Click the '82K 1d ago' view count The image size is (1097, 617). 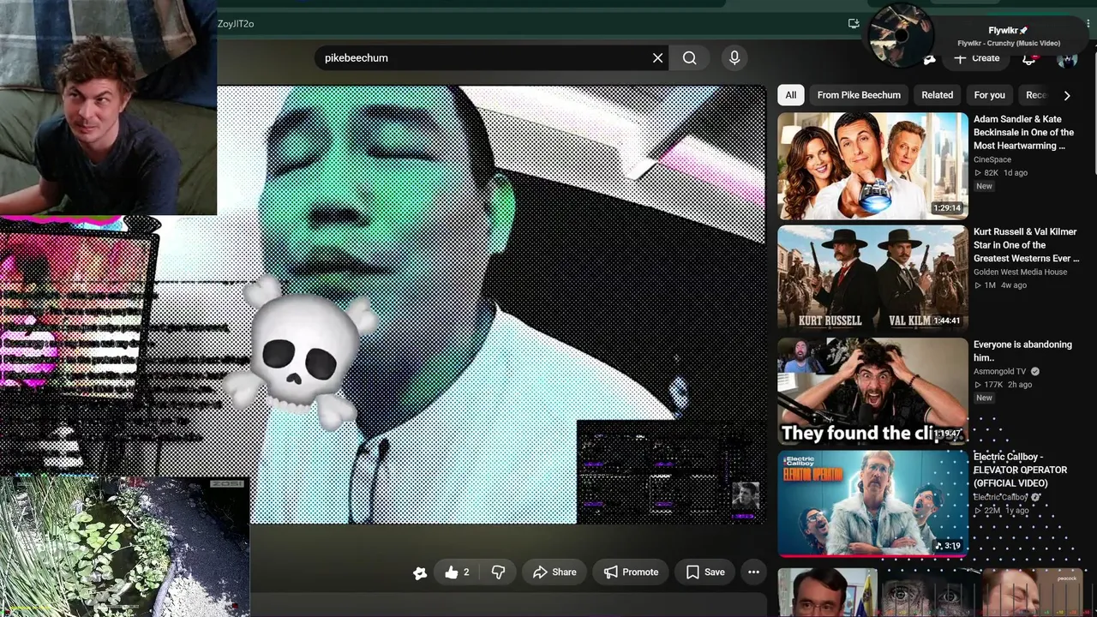pyautogui.click(x=1001, y=173)
